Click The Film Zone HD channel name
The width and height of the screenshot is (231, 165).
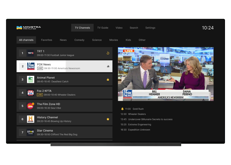click(49, 104)
